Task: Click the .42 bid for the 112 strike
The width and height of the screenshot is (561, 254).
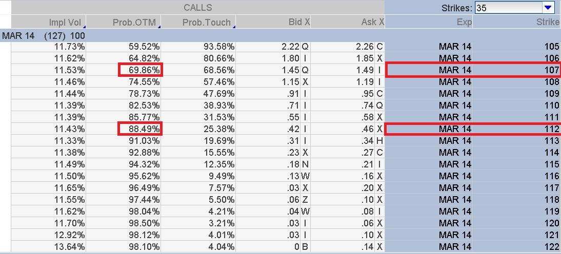Action: [x=293, y=129]
